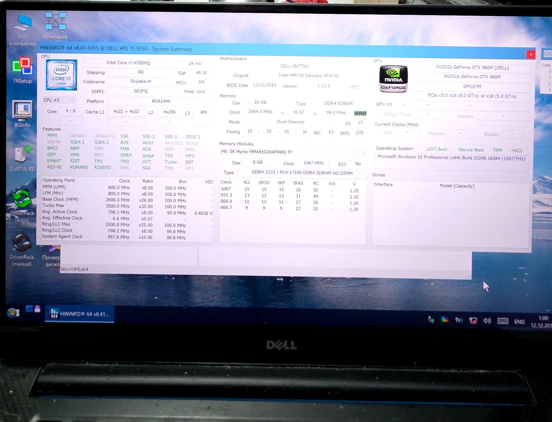Screen dimensions: 552x422
Task: Switch the ENG input language indicator
Action: [x=519, y=322]
